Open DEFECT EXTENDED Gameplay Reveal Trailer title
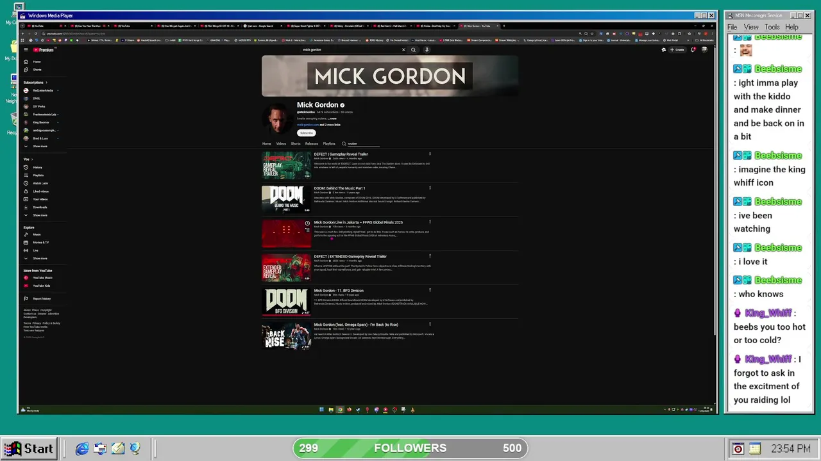The image size is (821, 461). (350, 256)
